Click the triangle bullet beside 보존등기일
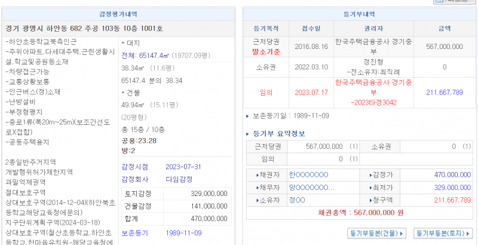 249,115
